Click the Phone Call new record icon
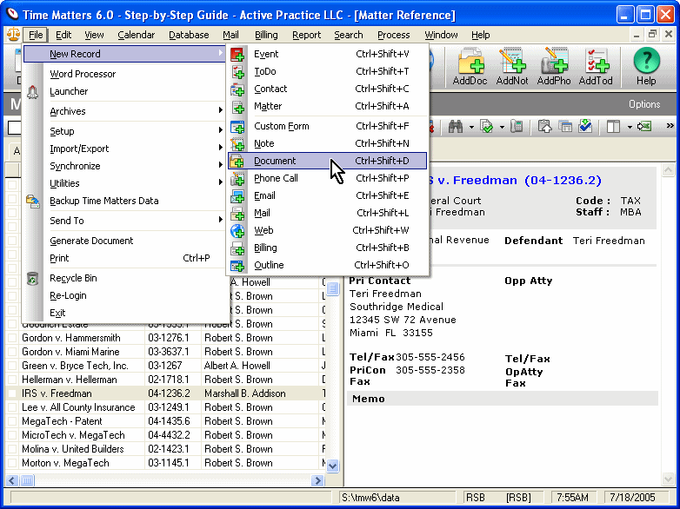 237,178
